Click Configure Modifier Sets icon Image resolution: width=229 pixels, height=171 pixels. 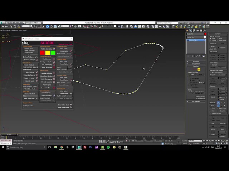[x=204, y=56]
